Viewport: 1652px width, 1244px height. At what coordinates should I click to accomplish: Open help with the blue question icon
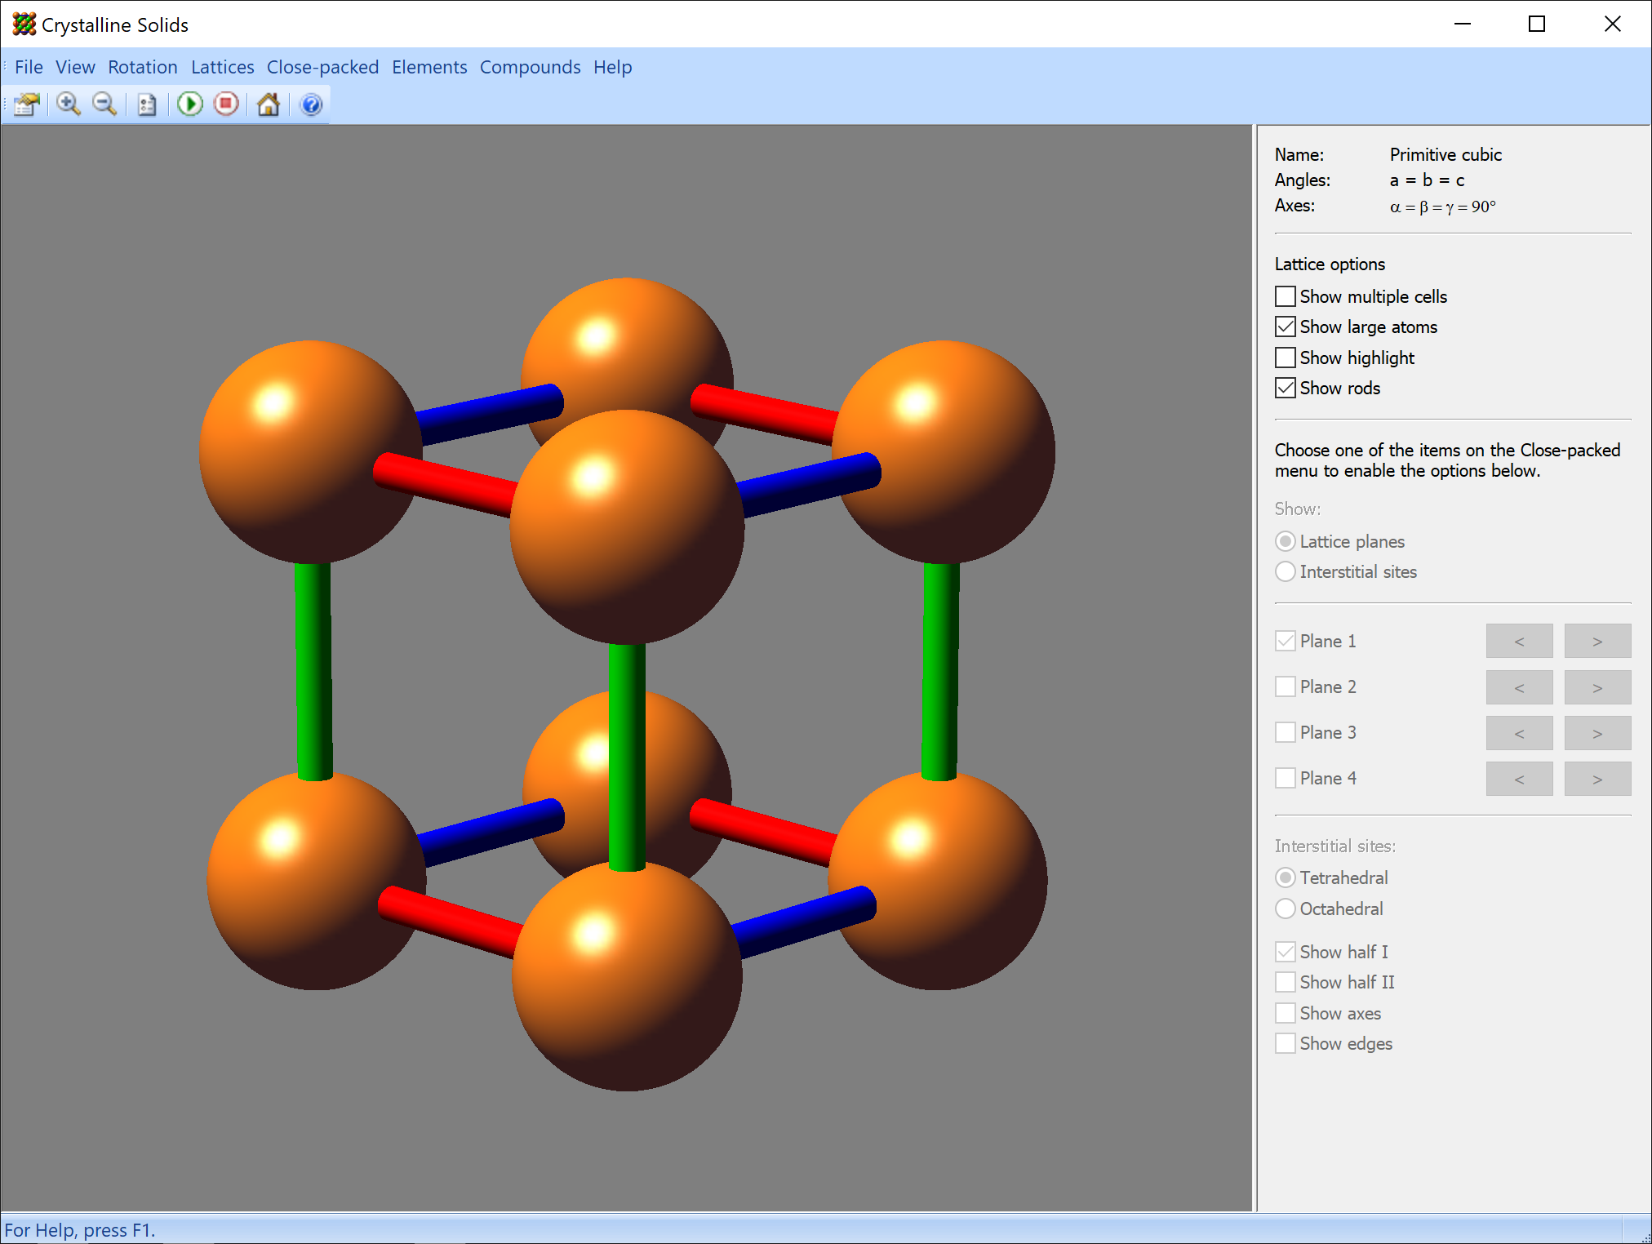pos(311,104)
